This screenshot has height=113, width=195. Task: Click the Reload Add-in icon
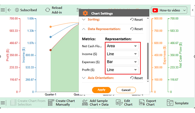[x=47, y=10]
